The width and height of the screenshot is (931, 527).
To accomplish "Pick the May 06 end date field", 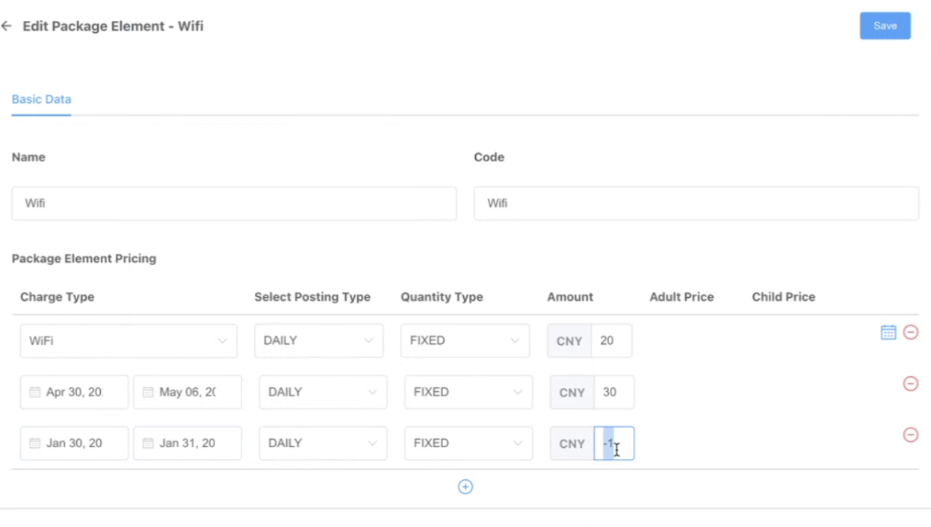I will (x=188, y=392).
